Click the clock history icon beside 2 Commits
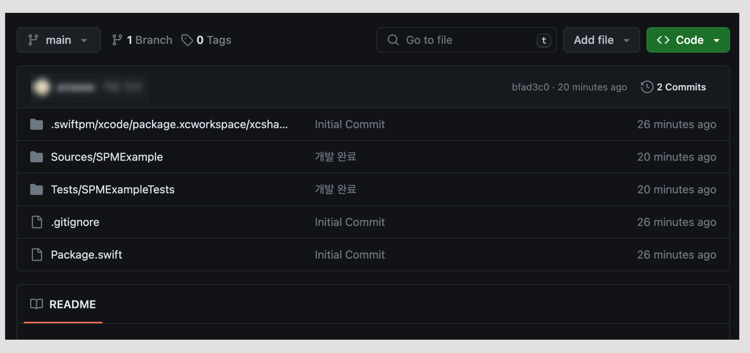The height and width of the screenshot is (353, 750). click(647, 87)
